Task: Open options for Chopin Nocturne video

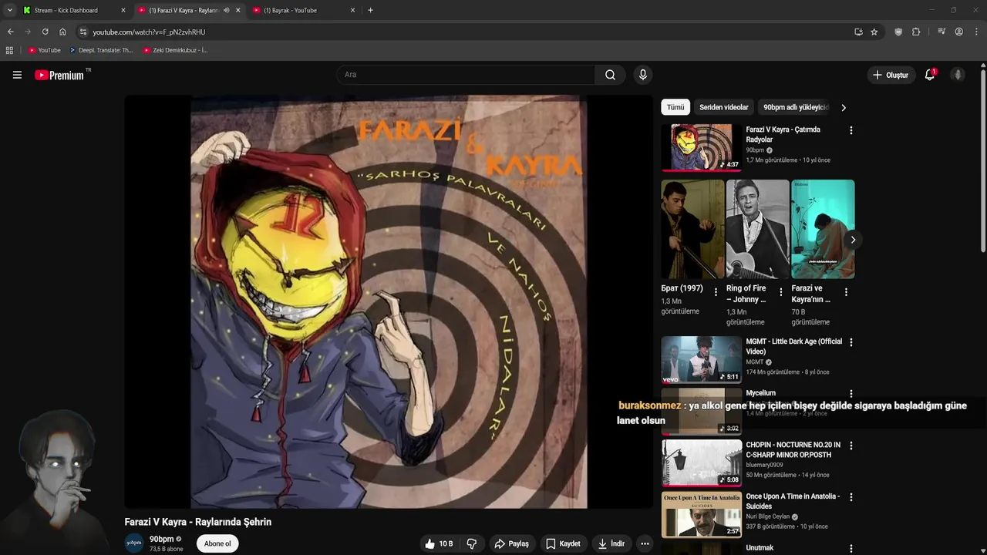Action: [x=851, y=446]
